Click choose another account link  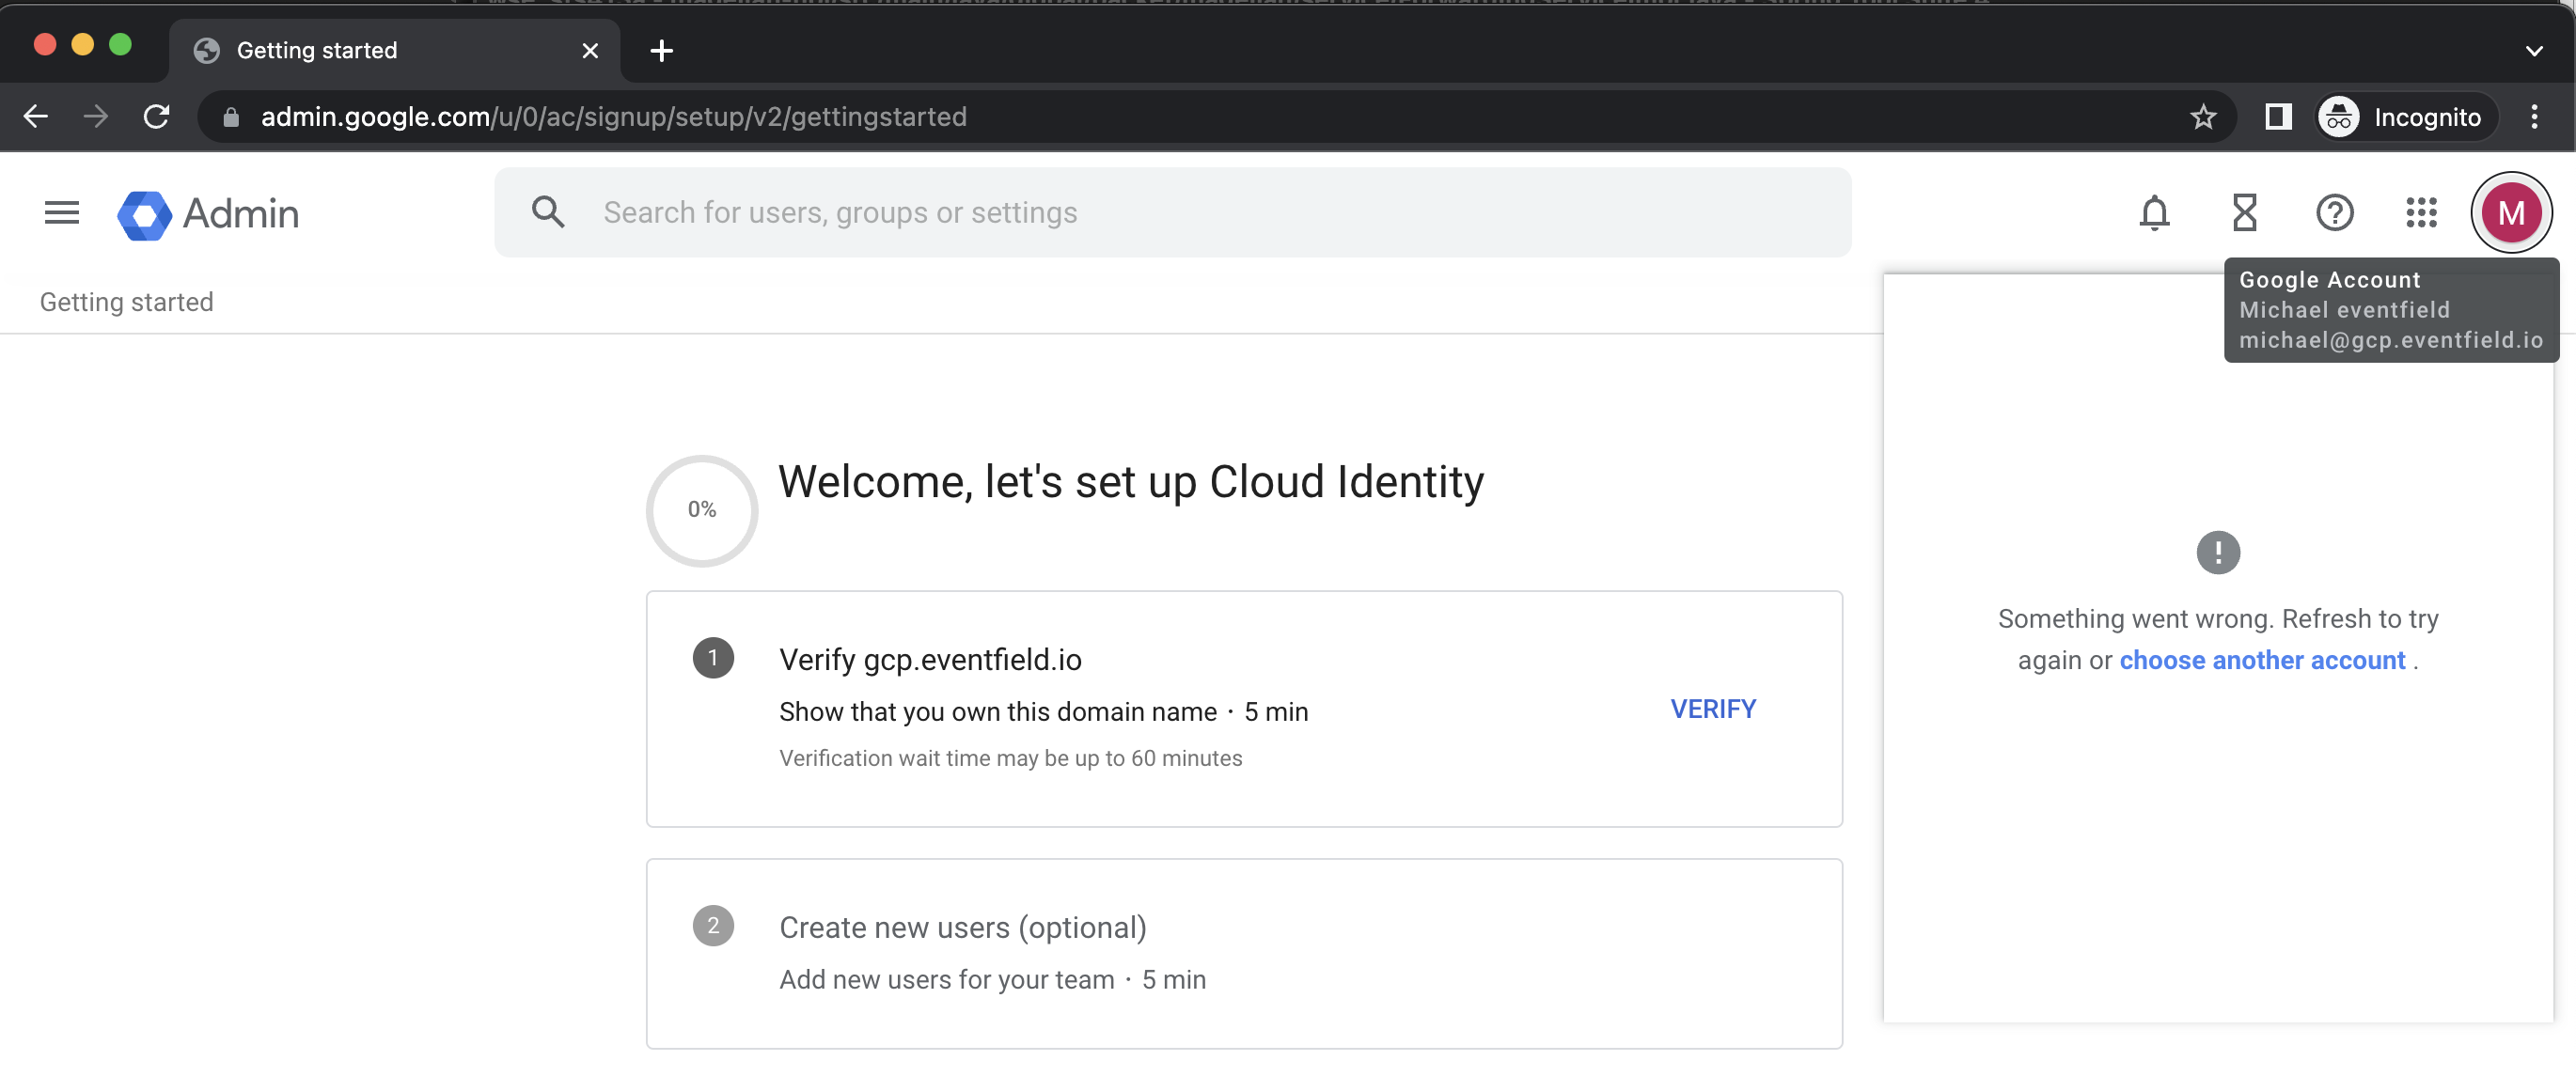point(2262,660)
